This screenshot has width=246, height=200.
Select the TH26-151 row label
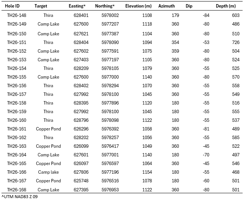17,42
